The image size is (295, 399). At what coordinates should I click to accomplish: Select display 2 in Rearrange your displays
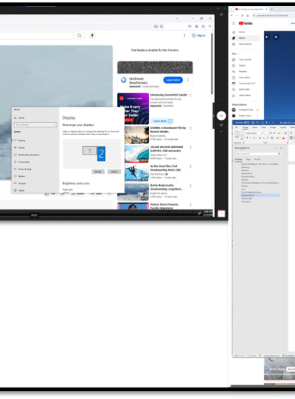(x=101, y=153)
